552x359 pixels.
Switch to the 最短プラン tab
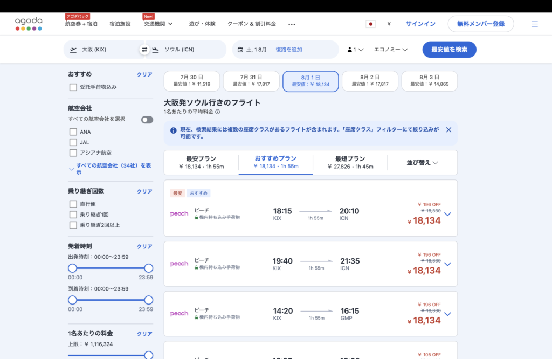(x=350, y=162)
